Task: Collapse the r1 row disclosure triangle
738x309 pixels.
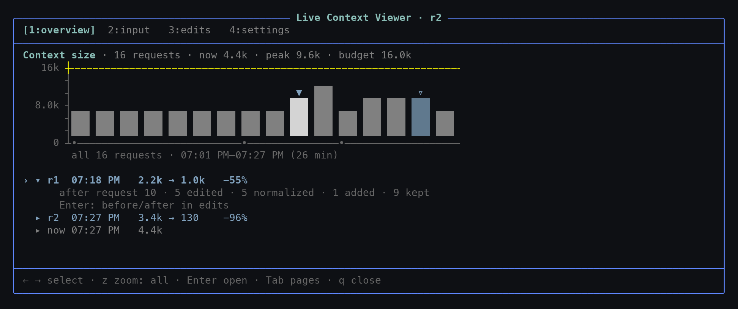Action: click(38, 180)
